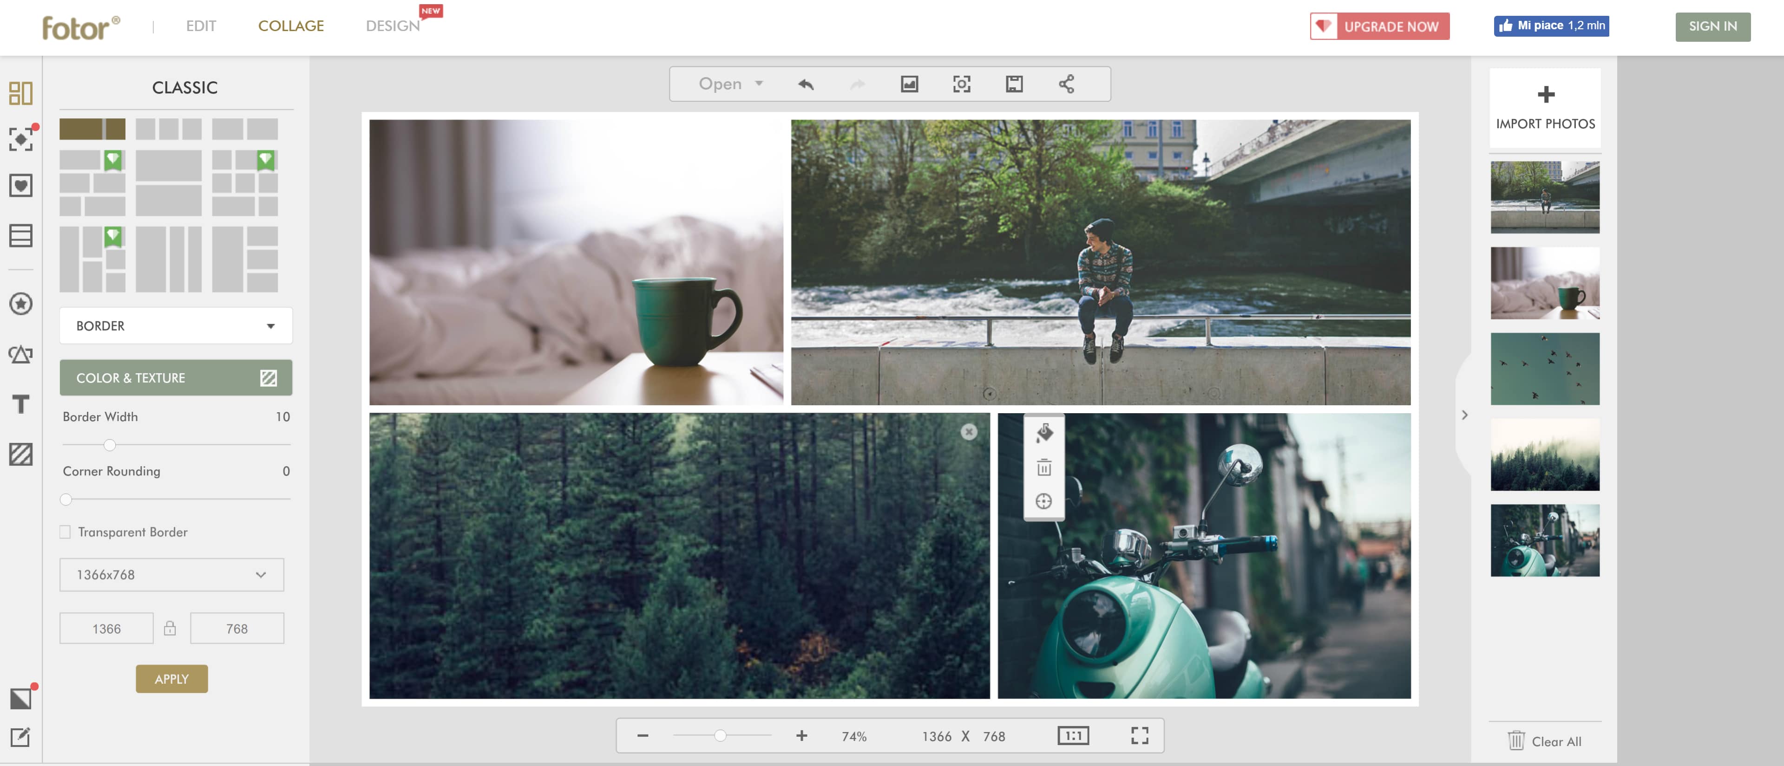Click the UPGRADE NOW button
The image size is (1784, 766).
point(1379,26)
